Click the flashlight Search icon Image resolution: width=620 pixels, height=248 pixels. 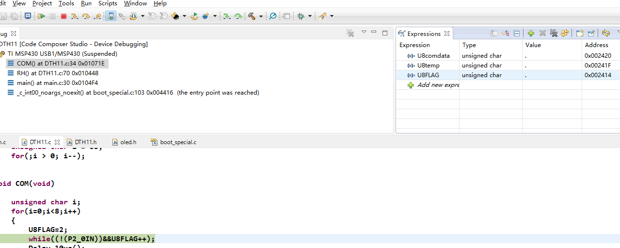click(x=322, y=16)
